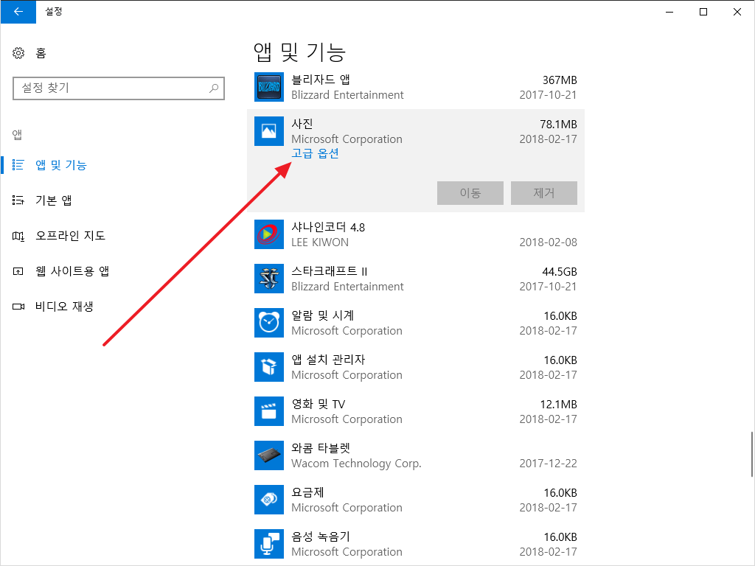Maximize the 설정 window
This screenshot has width=755, height=566.
pyautogui.click(x=703, y=12)
